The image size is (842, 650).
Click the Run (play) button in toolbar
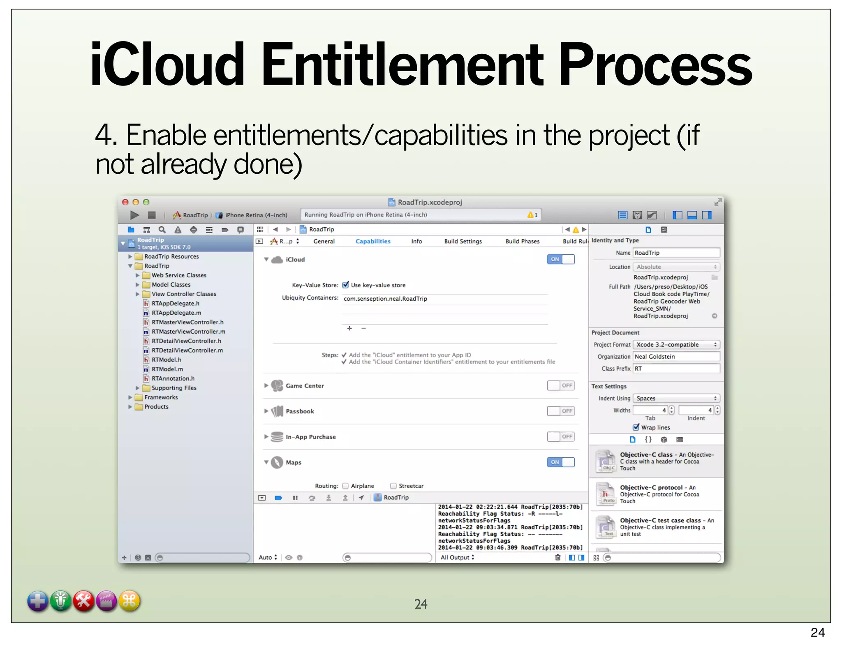click(x=134, y=215)
